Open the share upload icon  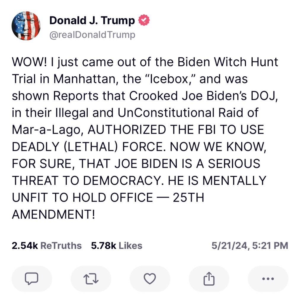(209, 278)
